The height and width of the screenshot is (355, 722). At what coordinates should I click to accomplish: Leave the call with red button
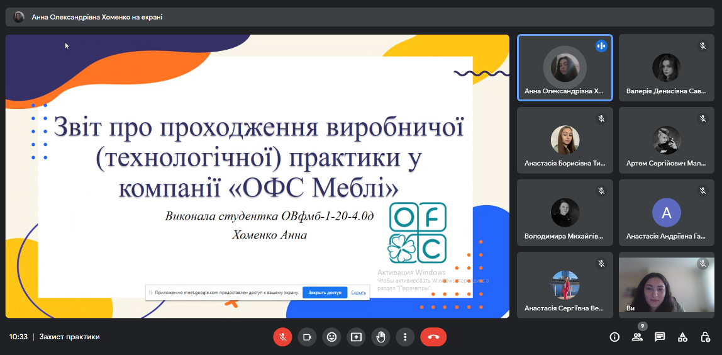click(x=433, y=337)
